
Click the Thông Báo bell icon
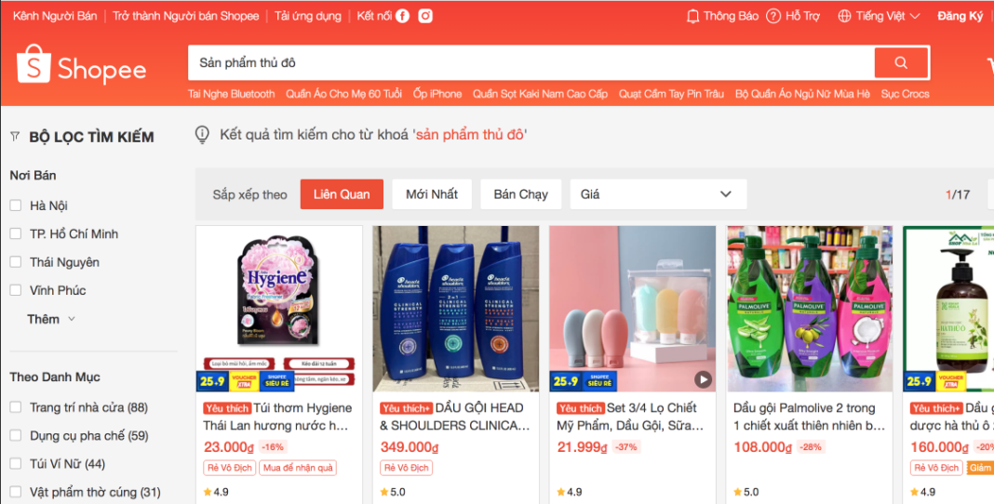coord(692,17)
